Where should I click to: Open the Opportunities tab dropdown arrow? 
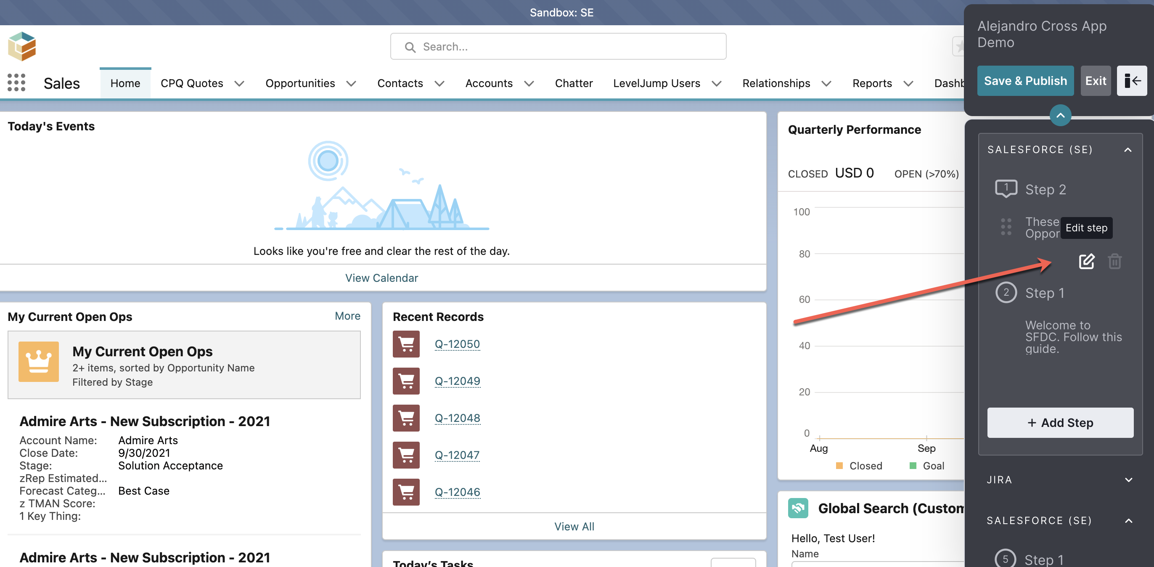(x=351, y=84)
